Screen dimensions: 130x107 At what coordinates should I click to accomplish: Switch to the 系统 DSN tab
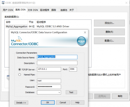(20, 10)
